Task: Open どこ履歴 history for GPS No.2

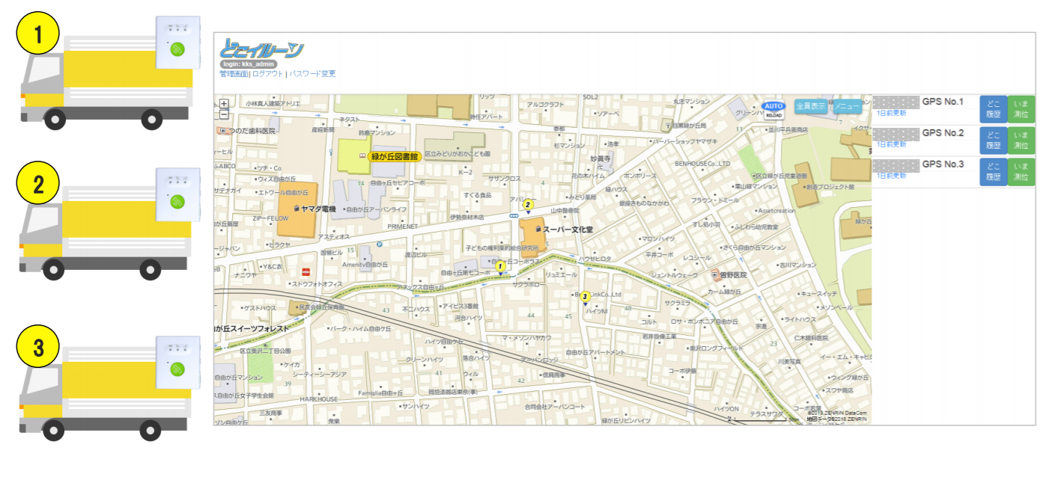Action: (993, 141)
